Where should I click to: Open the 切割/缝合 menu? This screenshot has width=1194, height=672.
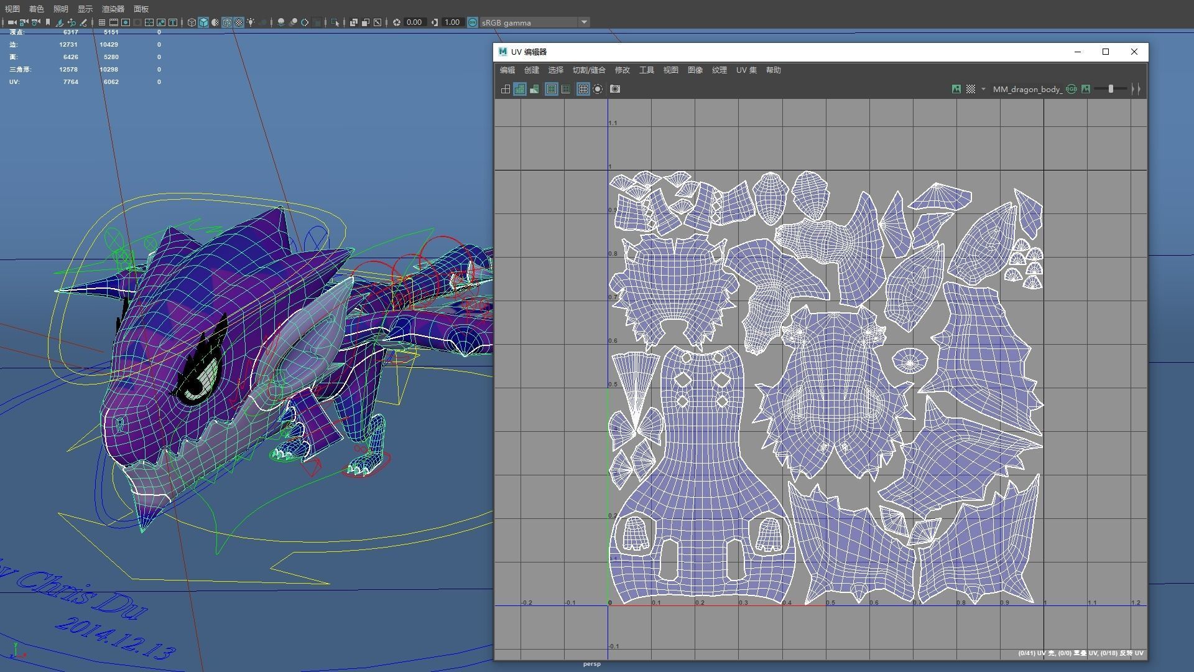pos(588,70)
